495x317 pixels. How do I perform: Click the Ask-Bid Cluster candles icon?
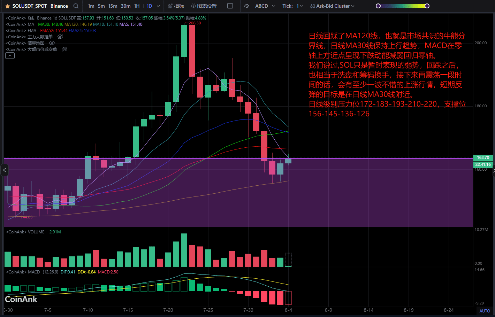tap(313, 6)
